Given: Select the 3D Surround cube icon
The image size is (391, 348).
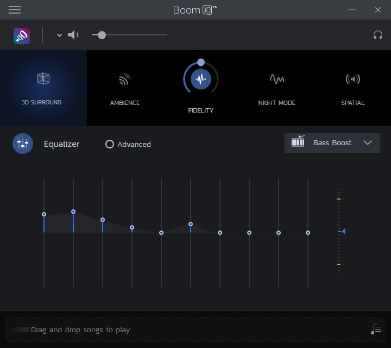Looking at the screenshot, I should click(x=43, y=78).
